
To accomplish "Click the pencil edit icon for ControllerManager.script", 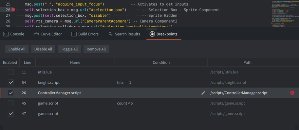I will (203, 93).
